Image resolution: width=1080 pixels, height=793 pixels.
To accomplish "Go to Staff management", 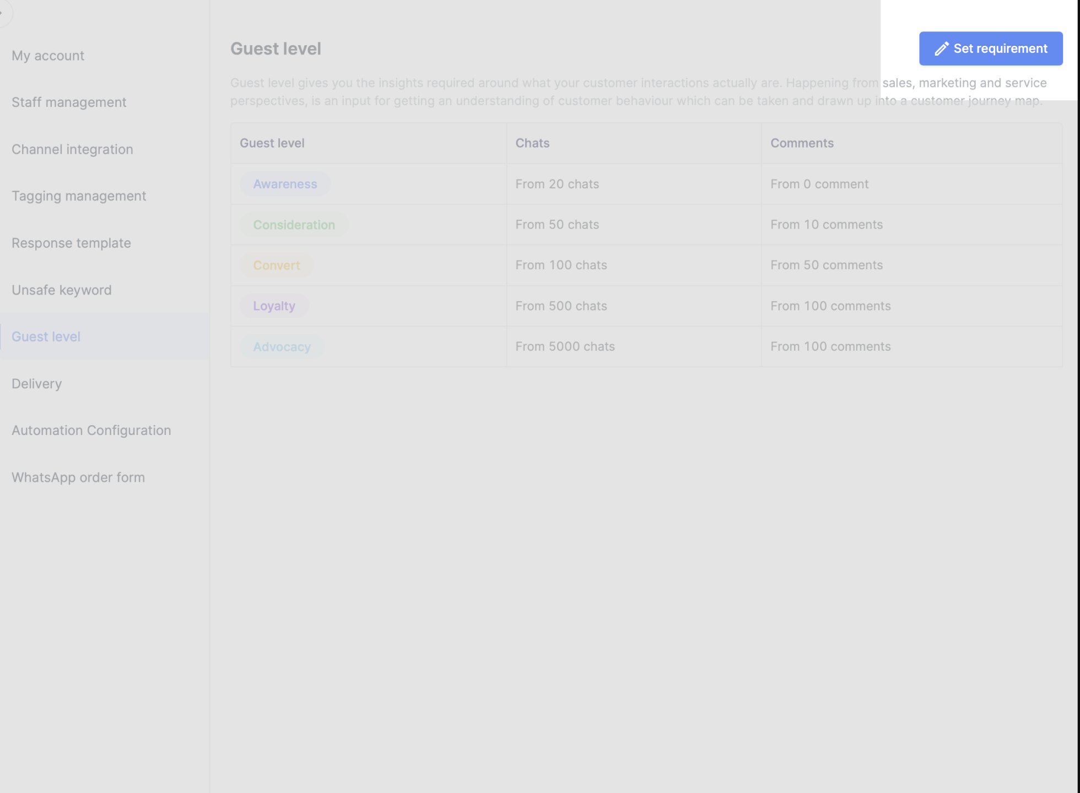I will (69, 102).
